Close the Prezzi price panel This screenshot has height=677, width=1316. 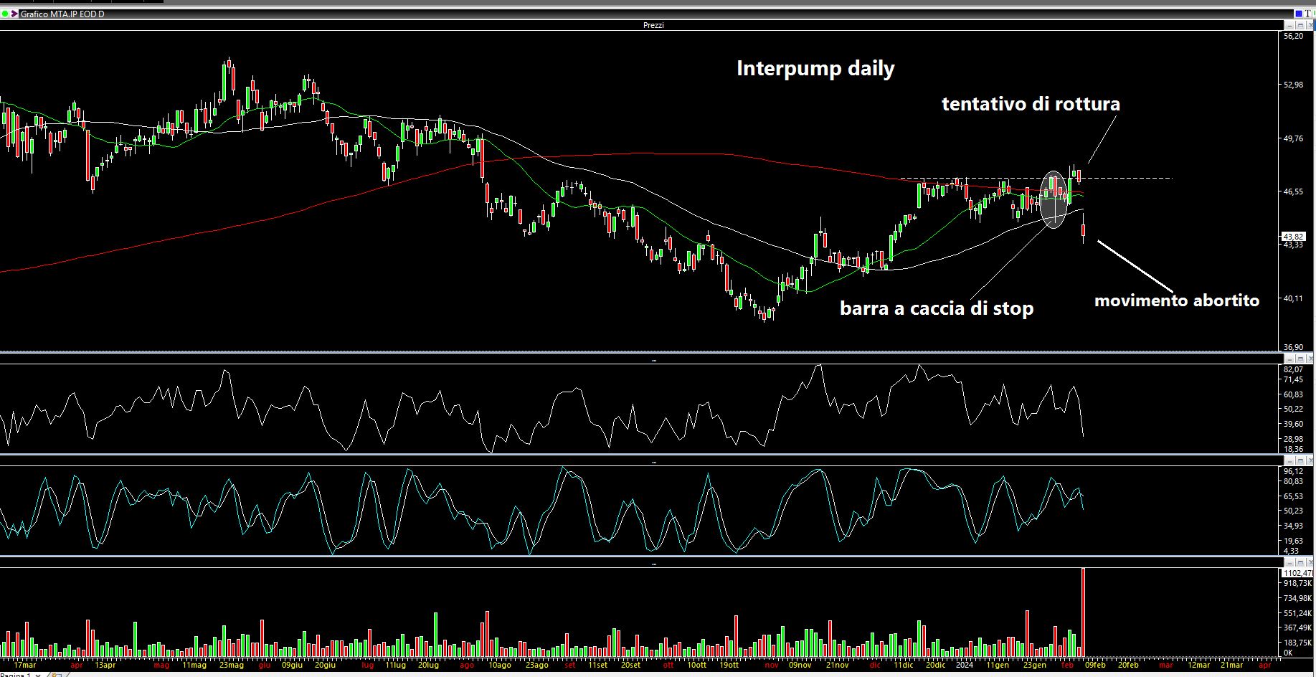(1310, 25)
